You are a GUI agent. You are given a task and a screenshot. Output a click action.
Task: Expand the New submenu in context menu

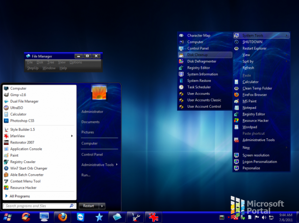pyautogui.click(x=262, y=148)
